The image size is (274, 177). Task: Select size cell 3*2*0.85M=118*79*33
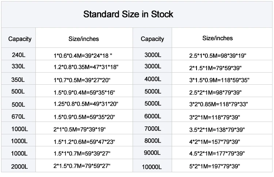pyautogui.click(x=218, y=104)
